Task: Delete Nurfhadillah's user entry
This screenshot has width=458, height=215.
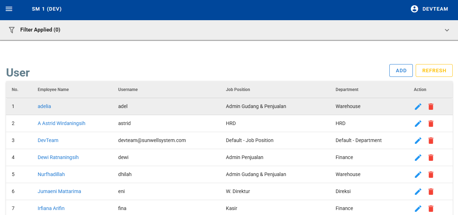Action: click(x=431, y=175)
